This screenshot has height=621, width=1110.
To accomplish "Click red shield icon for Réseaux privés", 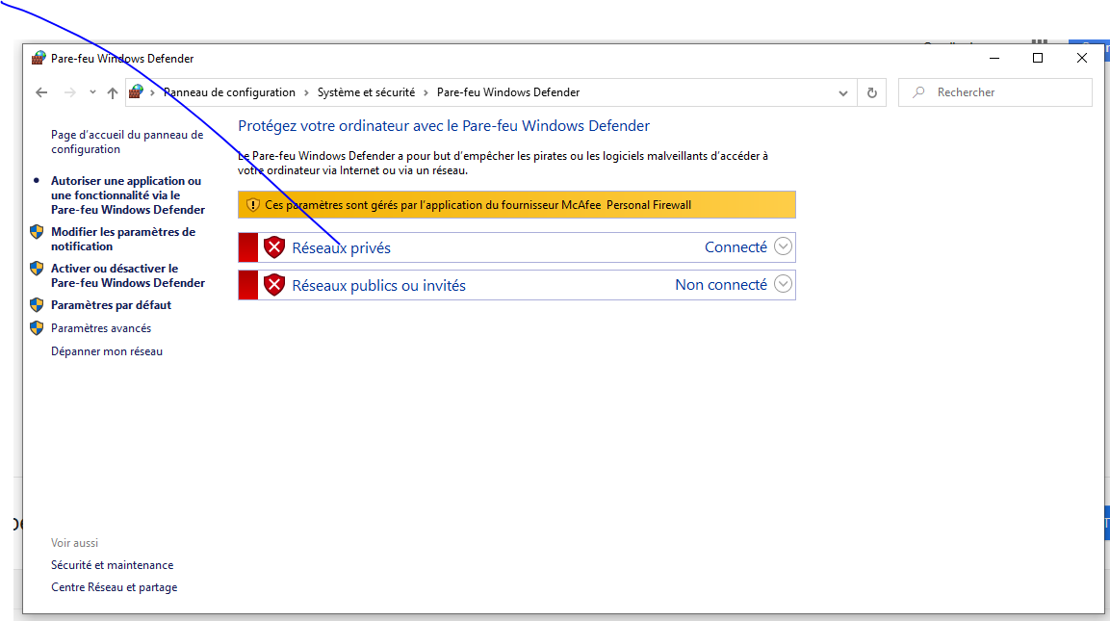I will [x=274, y=247].
